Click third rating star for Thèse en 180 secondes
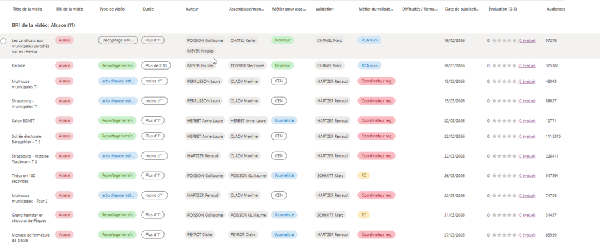600x250 pixels. pos(504,175)
